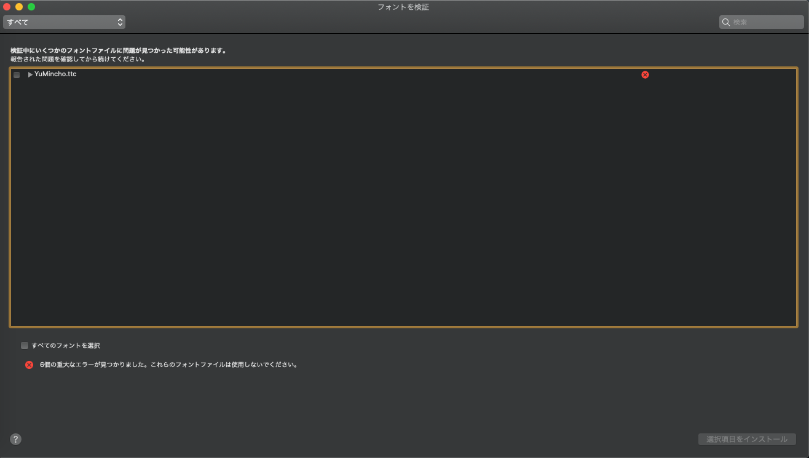Click the 報告された問題を確認 instruction line
The height and width of the screenshot is (458, 809).
pos(77,60)
